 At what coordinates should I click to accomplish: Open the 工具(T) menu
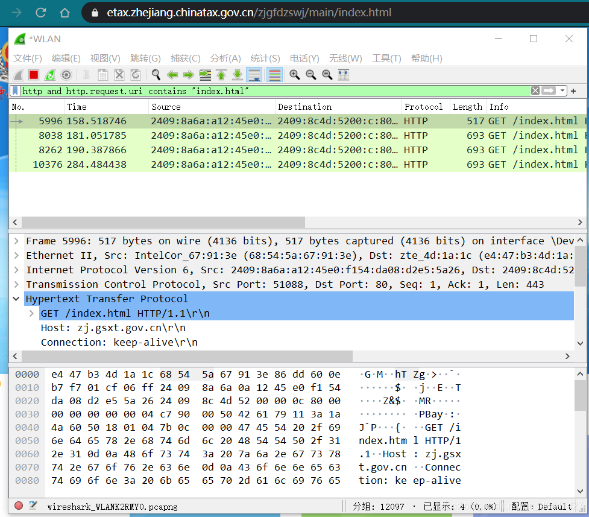point(386,59)
